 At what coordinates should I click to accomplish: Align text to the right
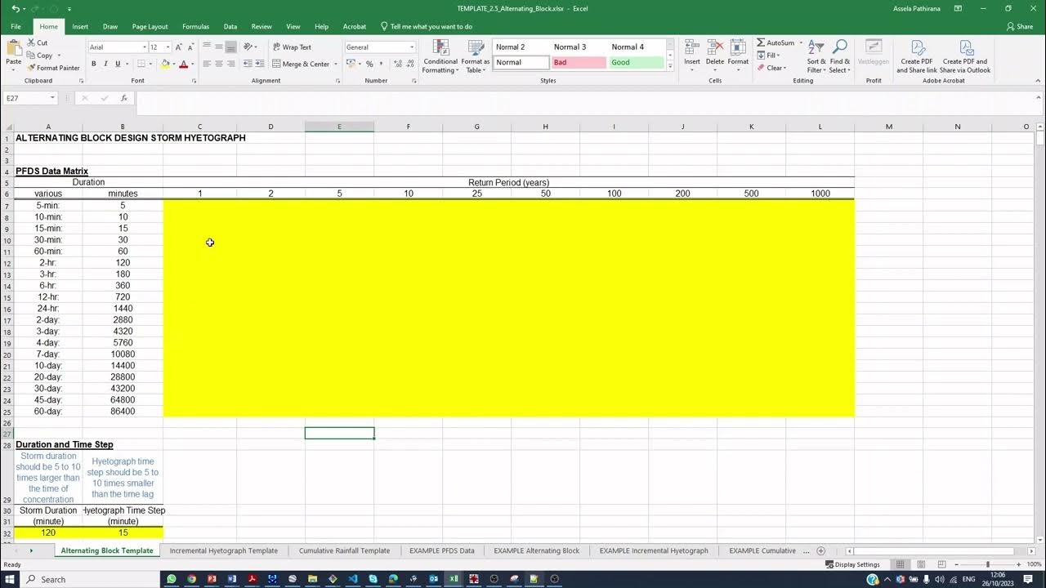tap(231, 64)
